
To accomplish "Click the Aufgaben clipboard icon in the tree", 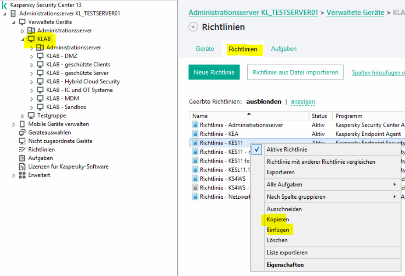I will click(x=22, y=158).
